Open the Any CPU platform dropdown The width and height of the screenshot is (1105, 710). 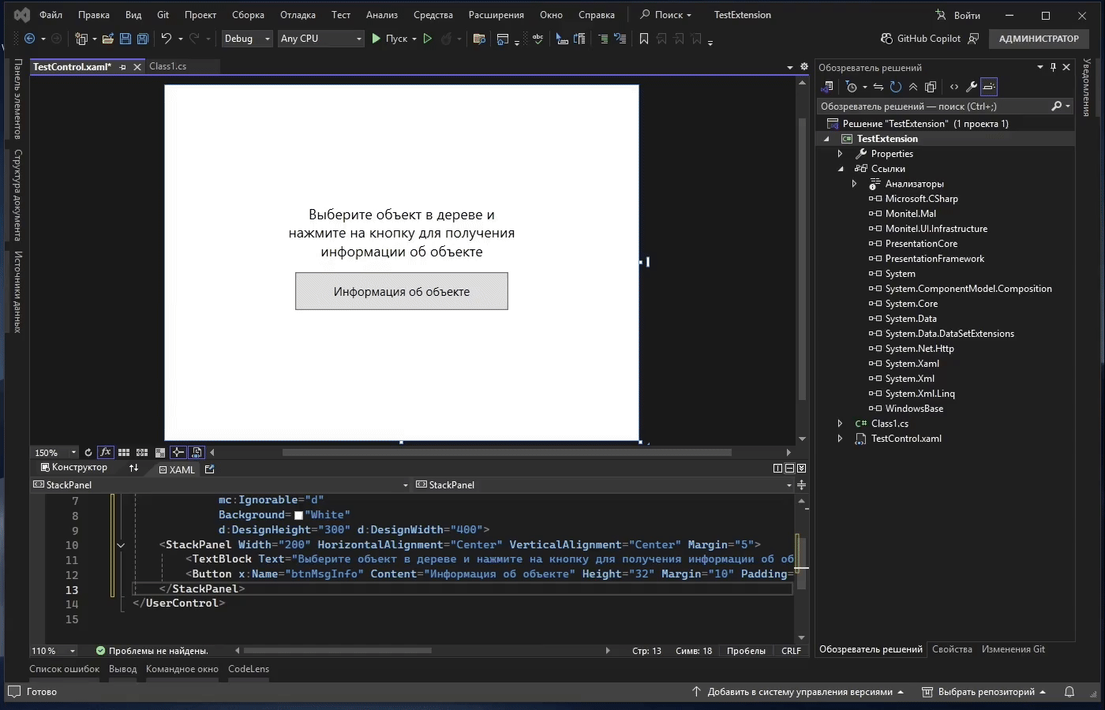click(321, 39)
